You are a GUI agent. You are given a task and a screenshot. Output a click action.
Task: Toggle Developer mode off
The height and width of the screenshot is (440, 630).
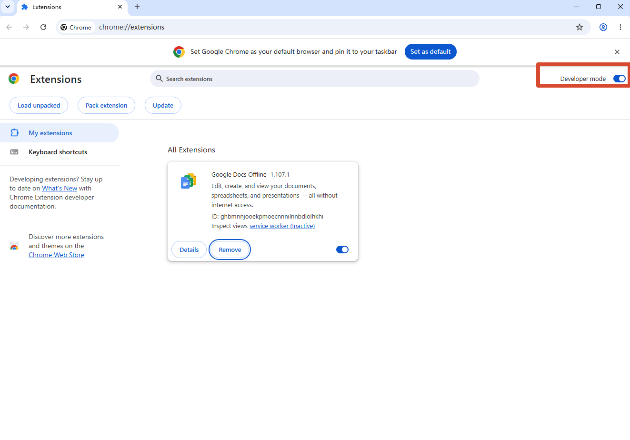[x=620, y=79]
